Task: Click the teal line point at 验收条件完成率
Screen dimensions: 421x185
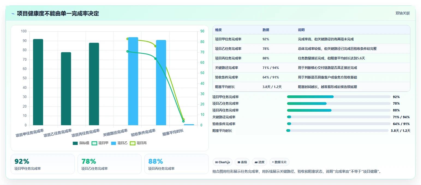Action: tap(156, 59)
